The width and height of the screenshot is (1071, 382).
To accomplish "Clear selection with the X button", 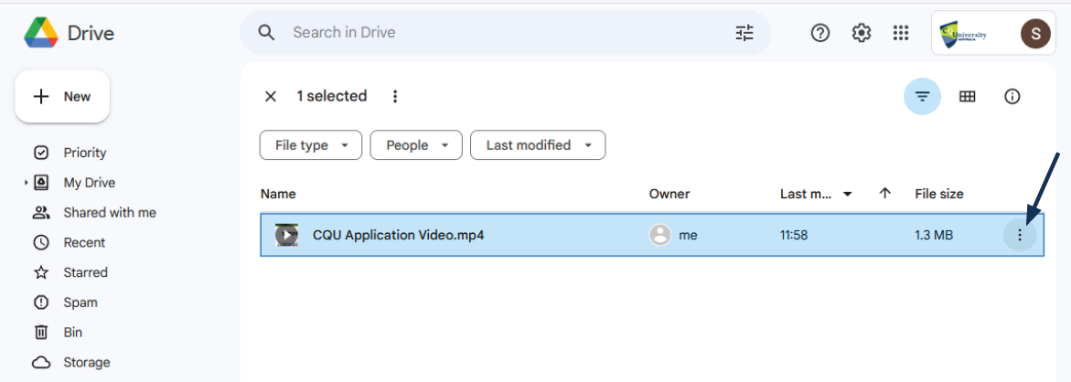I will [271, 97].
